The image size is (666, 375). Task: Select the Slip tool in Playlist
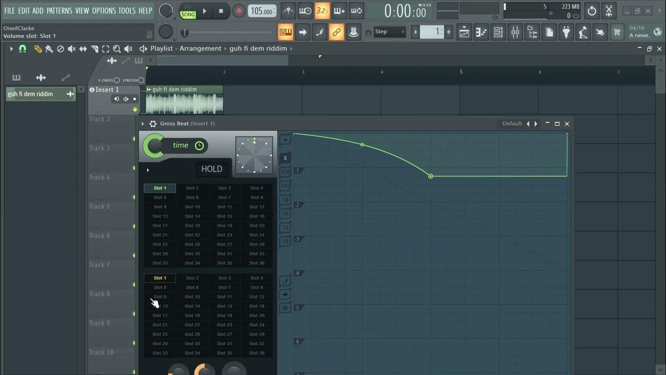[x=83, y=48]
